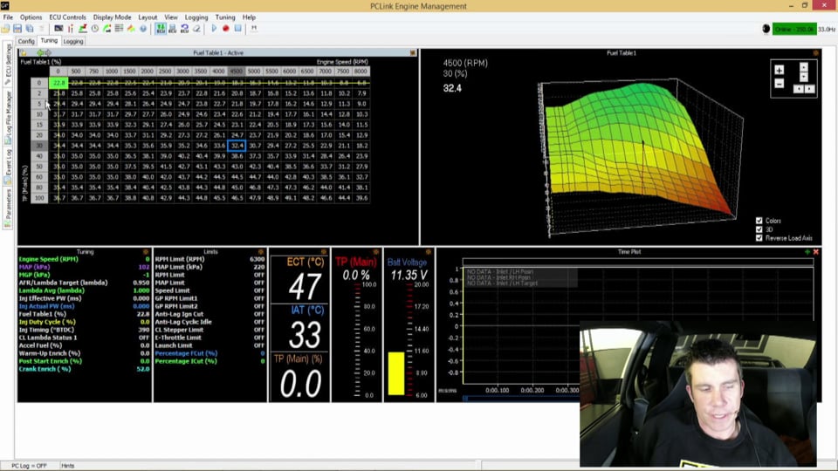Open the ECU Settings side panel
The height and width of the screenshot is (471, 838).
coord(8,65)
